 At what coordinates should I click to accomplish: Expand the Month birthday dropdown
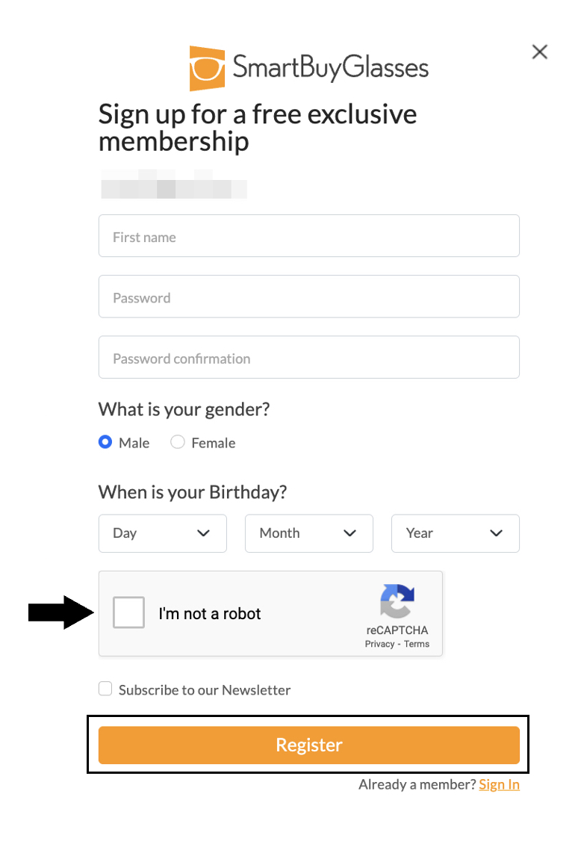click(308, 533)
